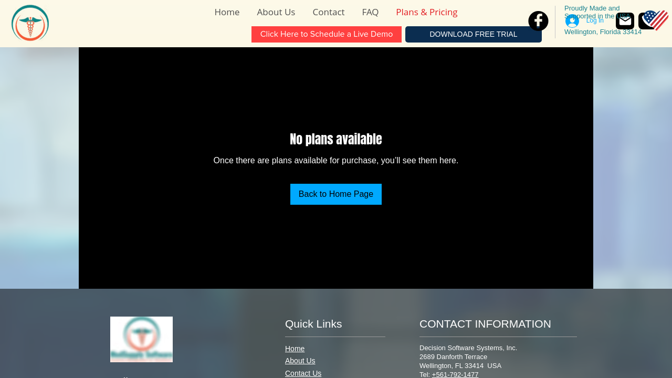Click the email envelope icon

pos(625,22)
